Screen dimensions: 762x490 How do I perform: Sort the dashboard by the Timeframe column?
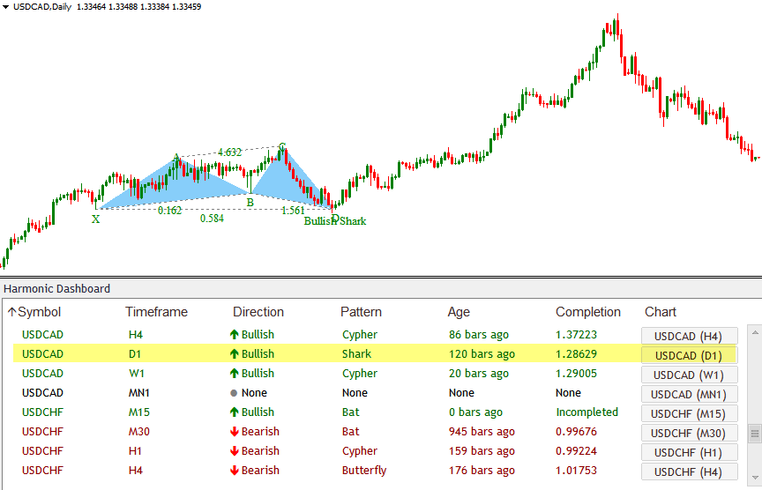[x=156, y=312]
